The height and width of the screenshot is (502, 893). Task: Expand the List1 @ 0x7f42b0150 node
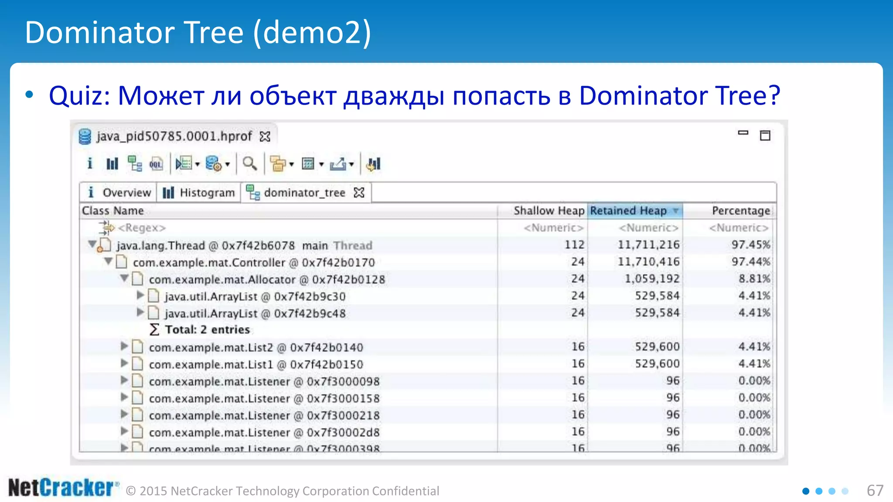124,363
